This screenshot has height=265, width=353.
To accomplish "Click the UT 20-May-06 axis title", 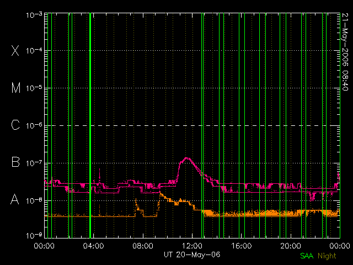I will pos(192,255).
